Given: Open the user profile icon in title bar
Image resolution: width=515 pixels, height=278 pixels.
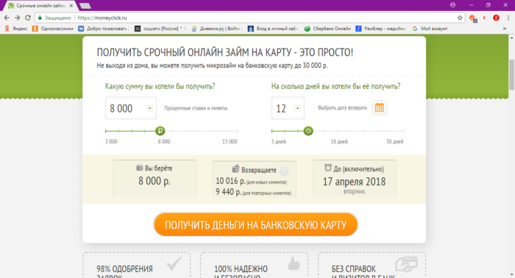Looking at the screenshot, I should pyautogui.click(x=452, y=5).
